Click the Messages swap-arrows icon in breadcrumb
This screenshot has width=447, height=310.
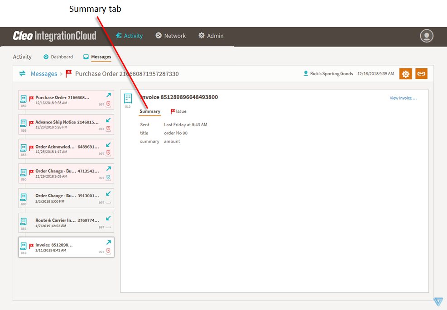coord(22,74)
